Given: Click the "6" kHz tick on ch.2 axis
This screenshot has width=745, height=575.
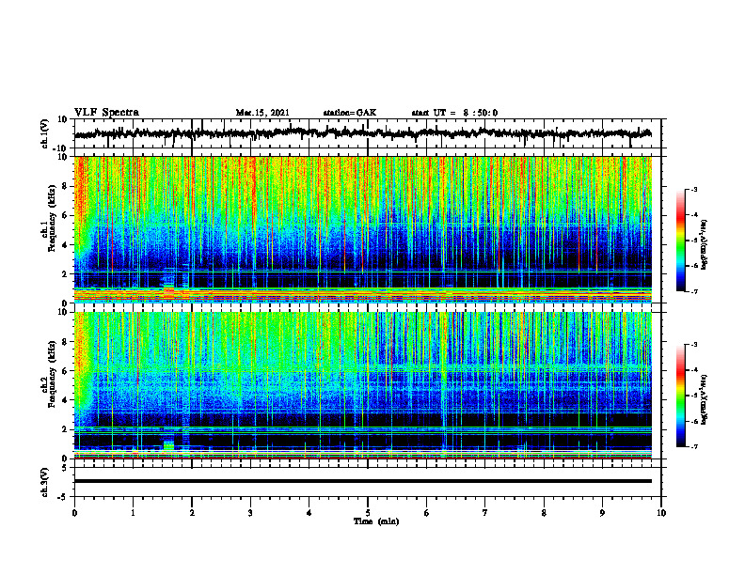Looking at the screenshot, I should (66, 371).
